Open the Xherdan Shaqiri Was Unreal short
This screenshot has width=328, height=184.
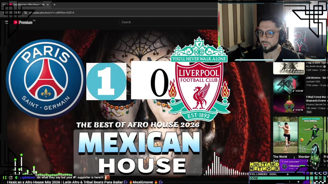[310, 135]
